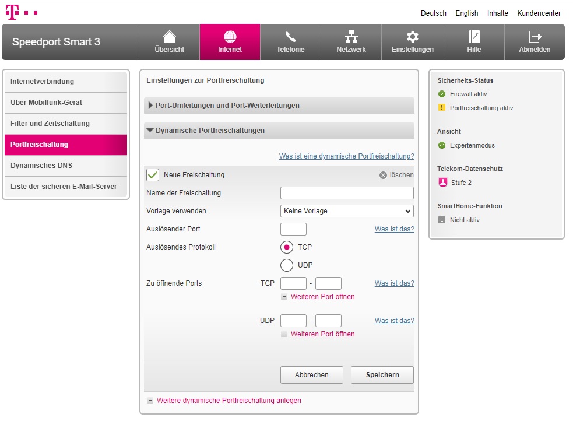
Task: Click the Speichern button
Action: pos(382,375)
